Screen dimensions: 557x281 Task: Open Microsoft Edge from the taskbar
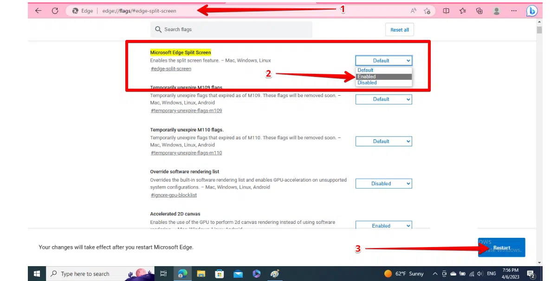coord(182,274)
